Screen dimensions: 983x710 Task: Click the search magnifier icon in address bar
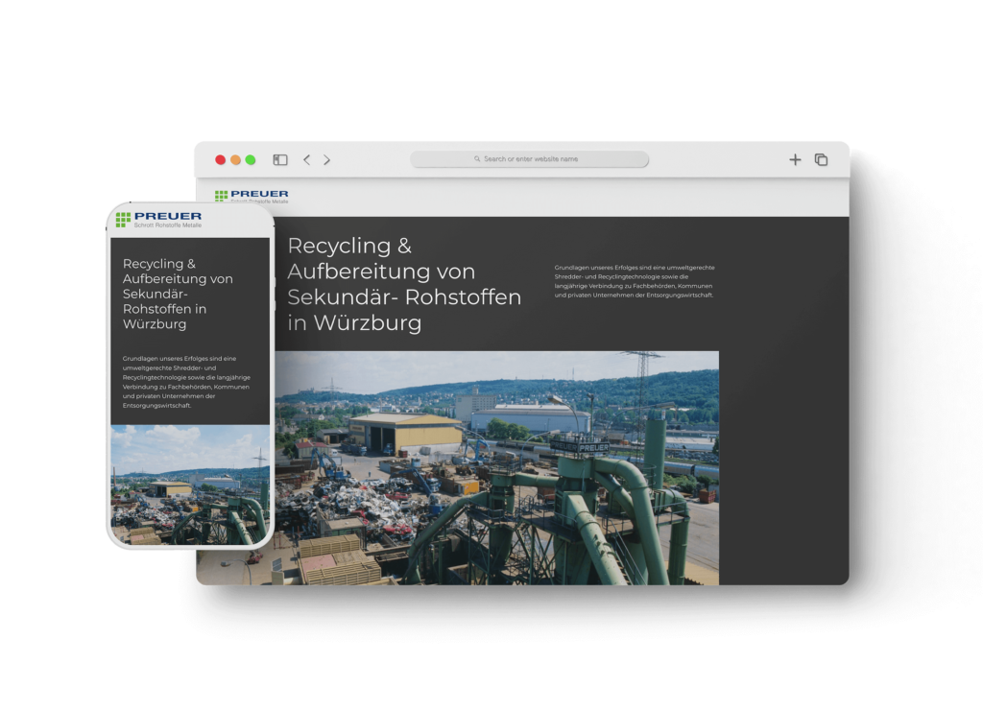coord(477,159)
